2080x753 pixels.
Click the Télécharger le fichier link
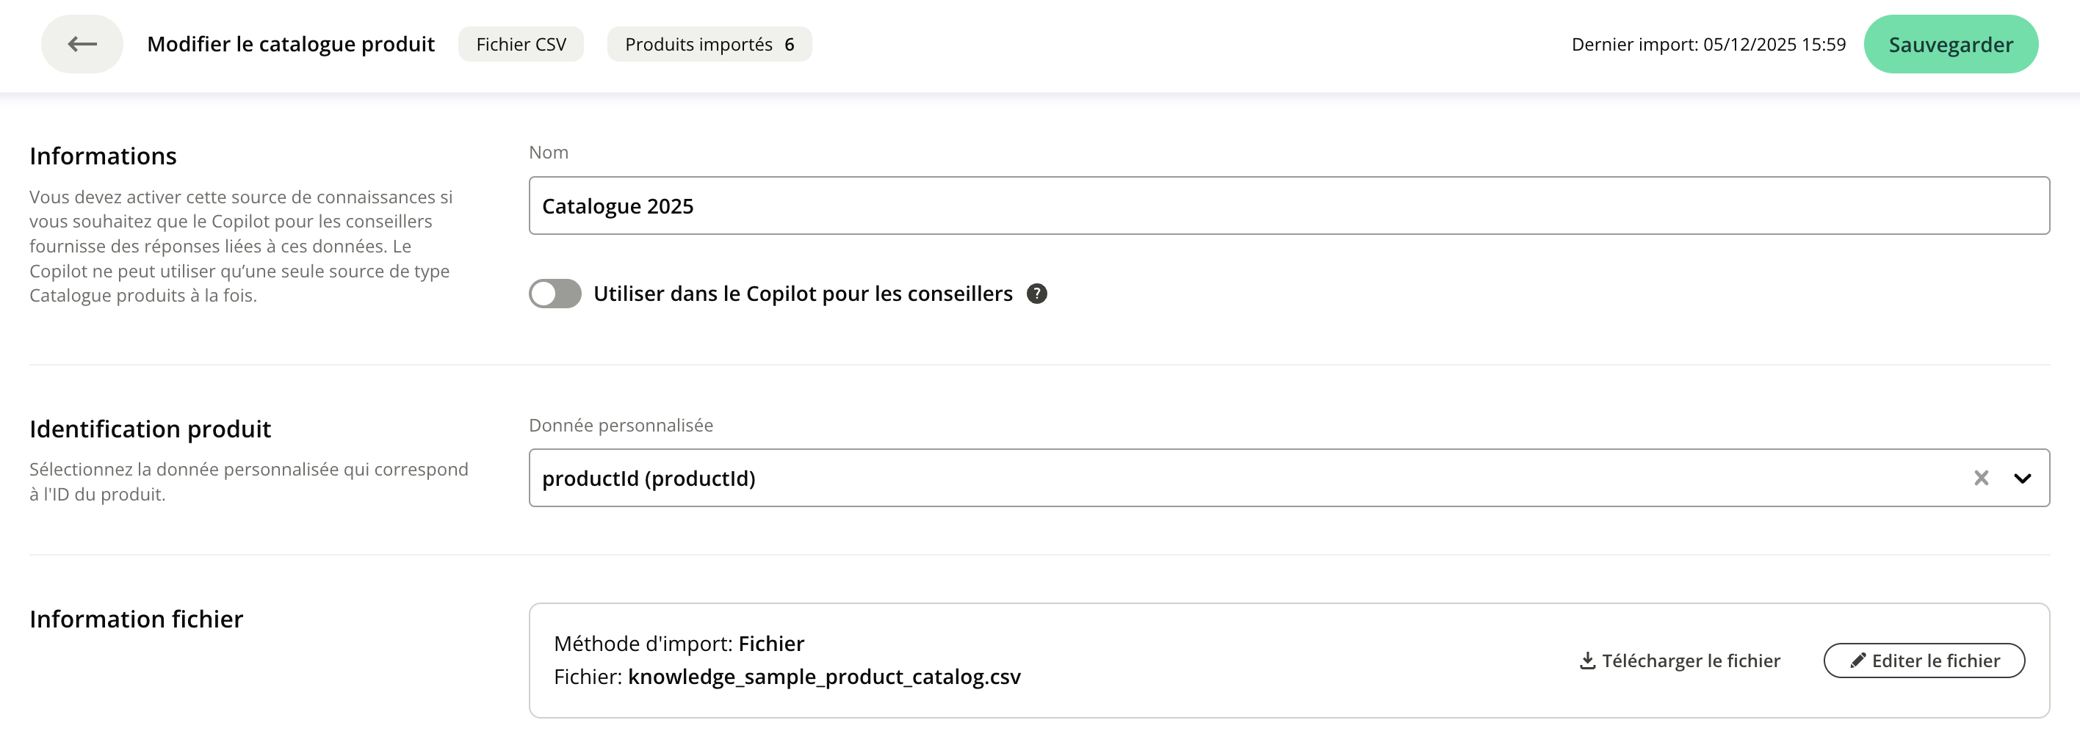click(1690, 661)
